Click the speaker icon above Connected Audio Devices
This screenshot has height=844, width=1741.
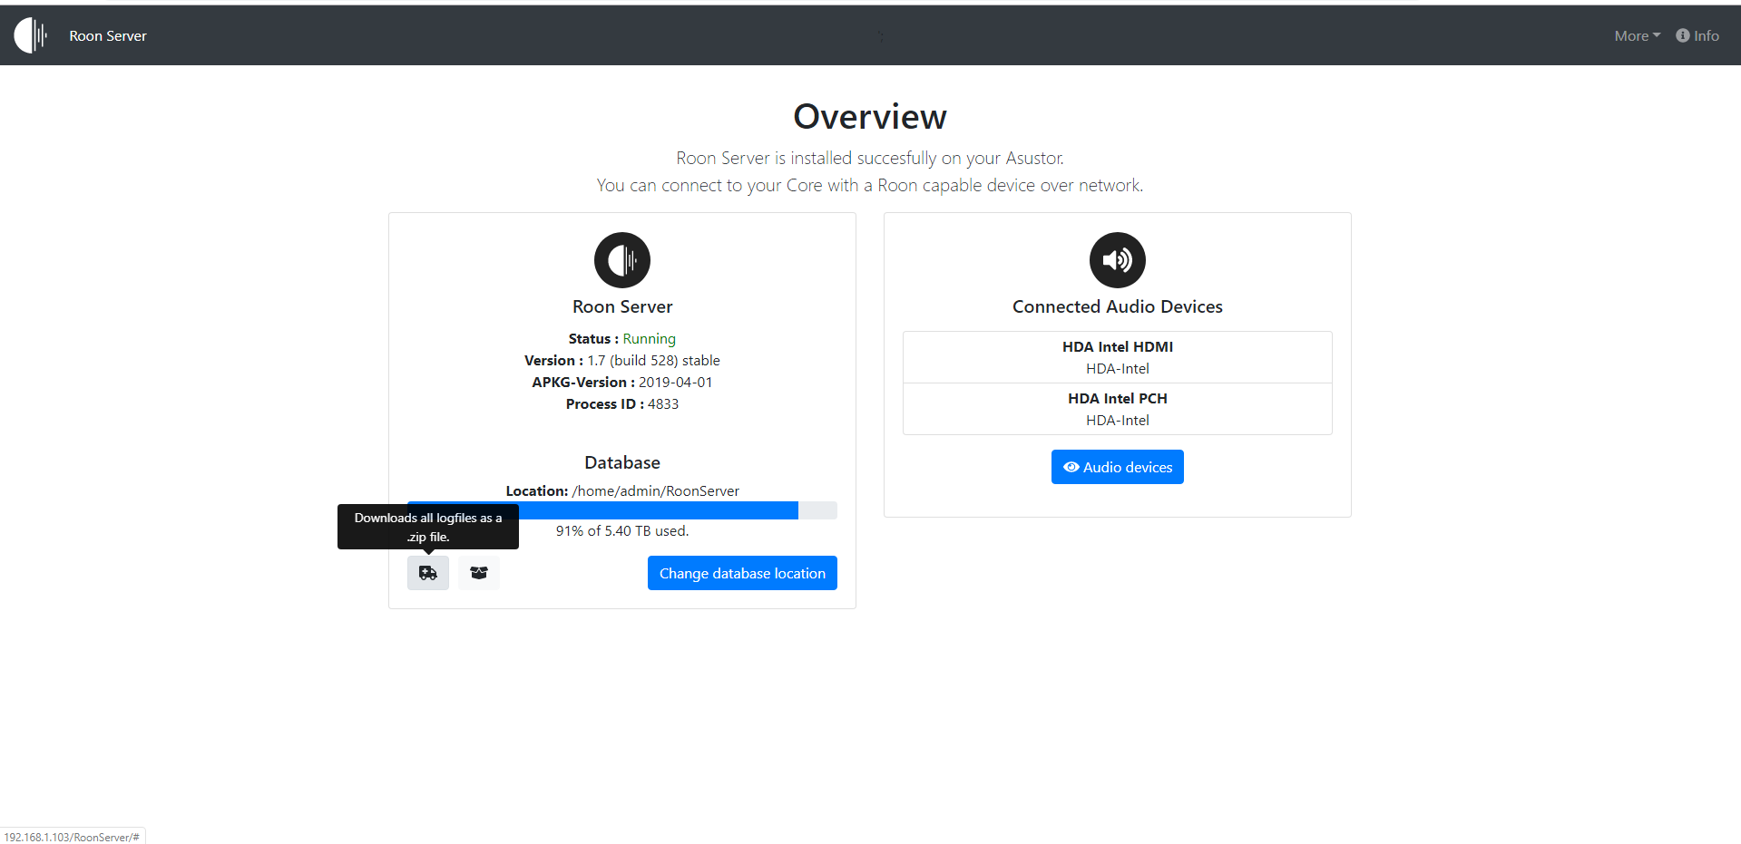click(x=1118, y=260)
